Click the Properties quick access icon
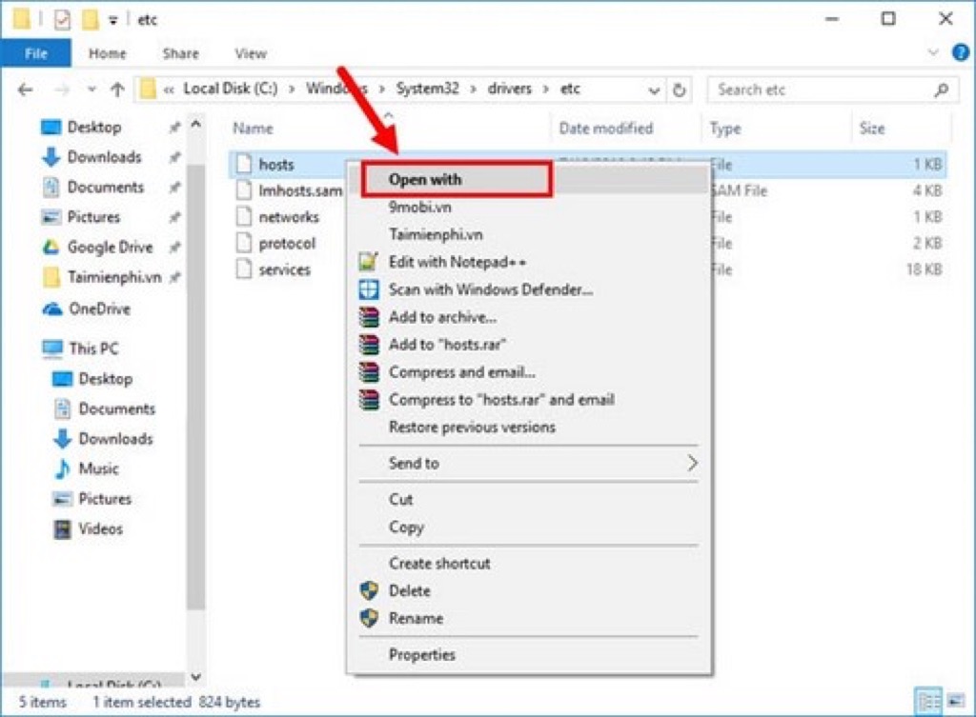This screenshot has height=717, width=976. click(62, 20)
